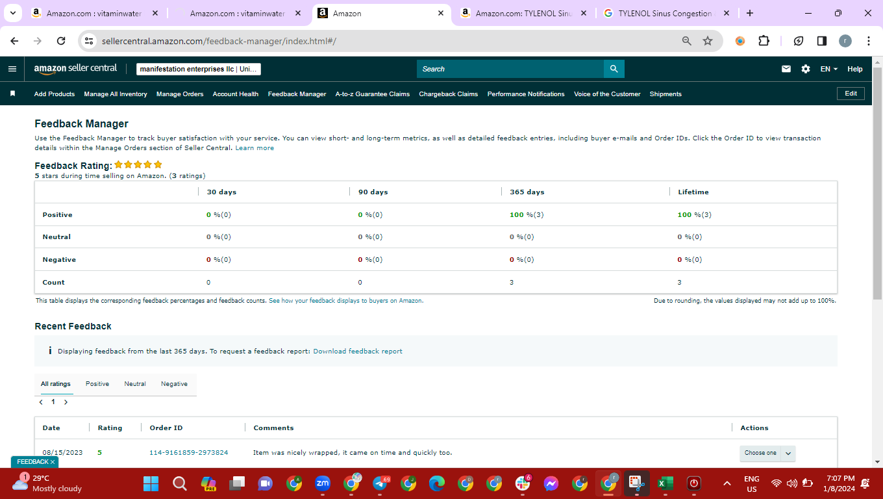The height and width of the screenshot is (499, 883).
Task: Open the Chrome side panel icon
Action: coord(821,41)
